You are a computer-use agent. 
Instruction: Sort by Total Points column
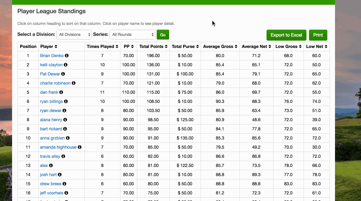click(x=153, y=46)
